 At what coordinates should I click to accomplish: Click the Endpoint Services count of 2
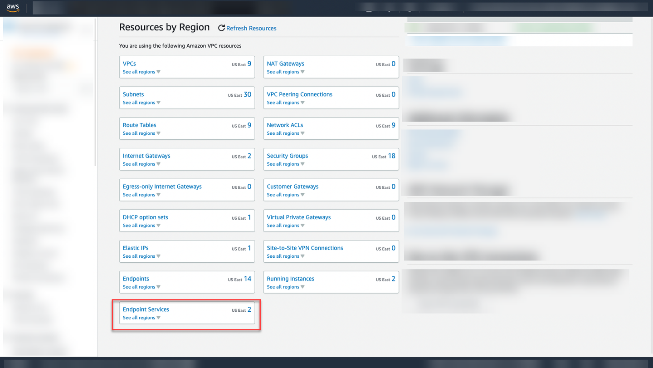point(249,309)
